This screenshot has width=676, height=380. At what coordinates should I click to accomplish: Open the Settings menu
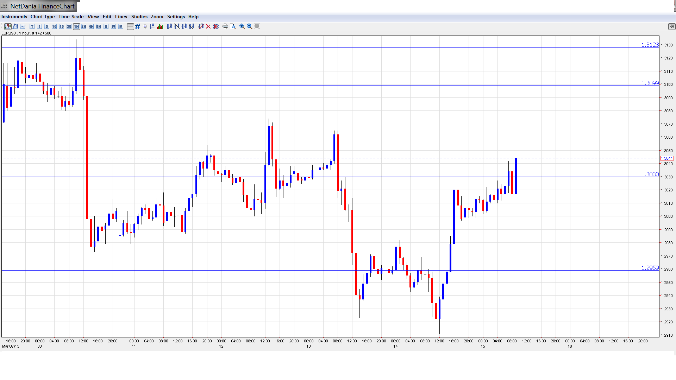[176, 17]
